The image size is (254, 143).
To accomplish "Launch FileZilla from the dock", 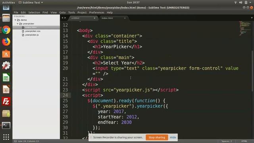I will (6, 102).
